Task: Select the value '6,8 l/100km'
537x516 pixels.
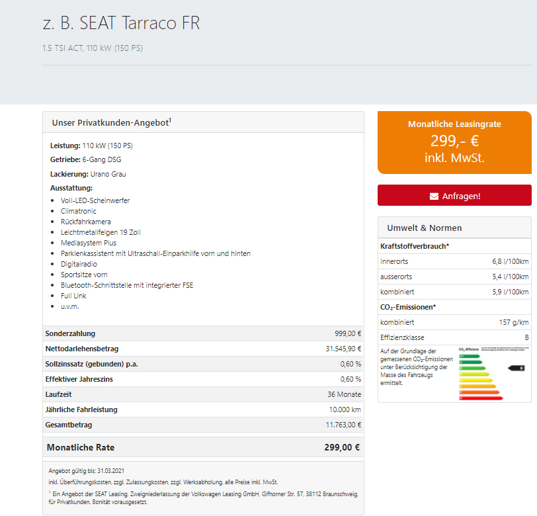Action: (x=511, y=261)
